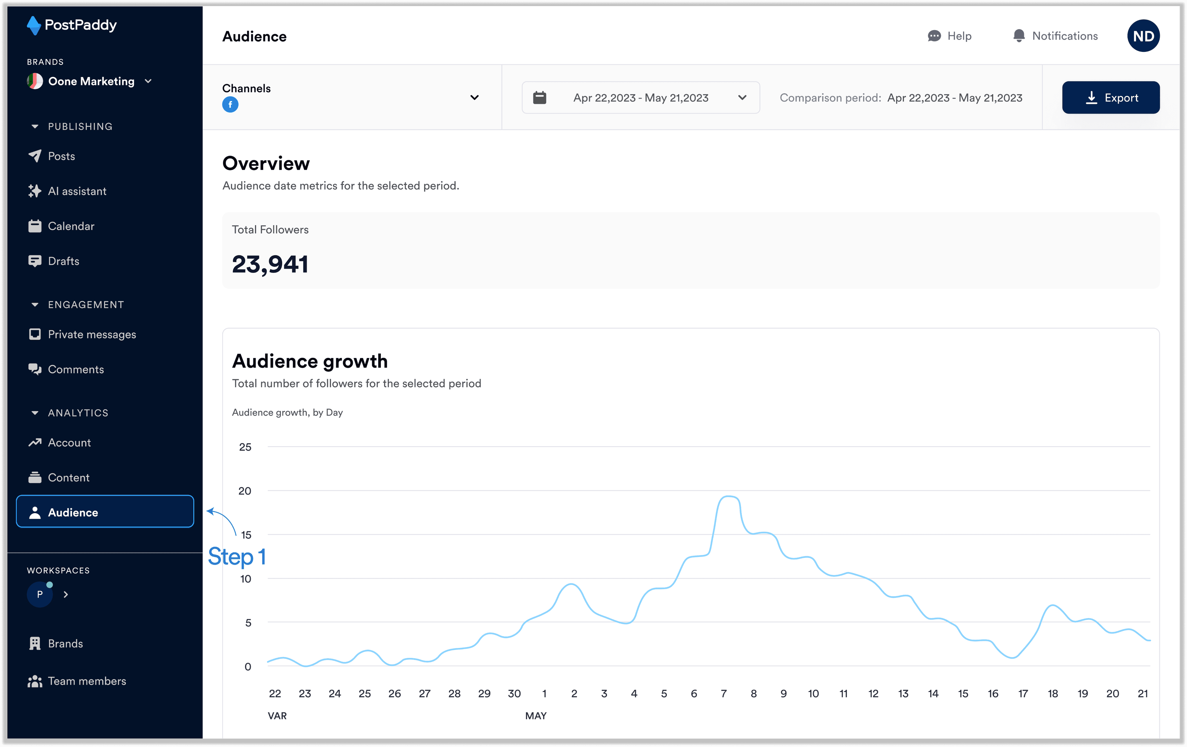Click the Notifications bell icon
The image size is (1187, 747).
coord(1018,36)
